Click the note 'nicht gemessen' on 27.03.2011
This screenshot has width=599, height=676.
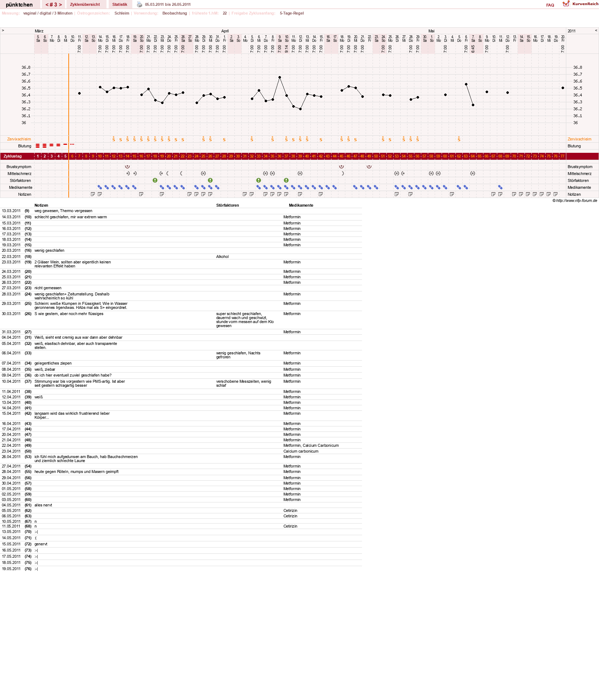click(48, 288)
